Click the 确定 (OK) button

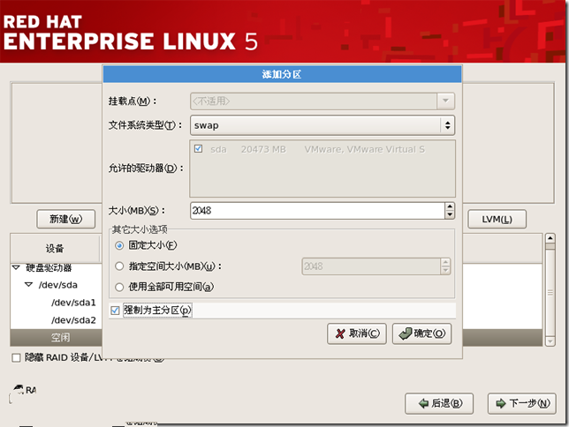click(x=422, y=333)
